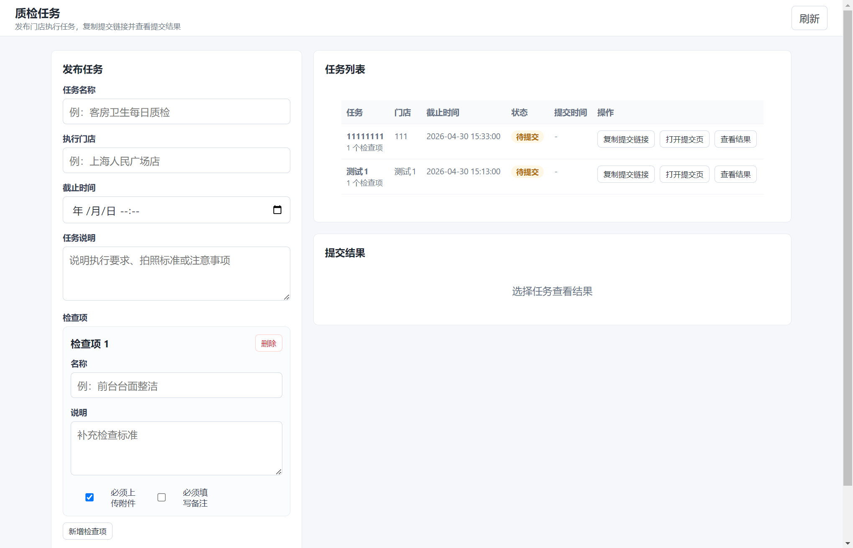Image resolution: width=853 pixels, height=548 pixels.
Task: Click the 待提交 status of task 11111111
Action: tap(527, 137)
